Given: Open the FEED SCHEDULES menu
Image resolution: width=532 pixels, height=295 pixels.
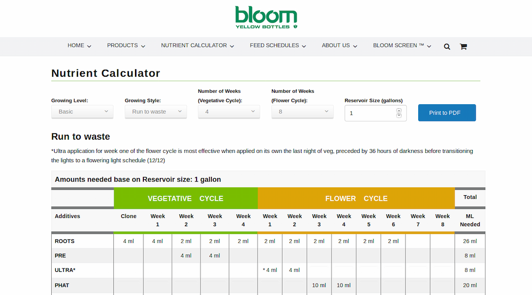Looking at the screenshot, I should (278, 46).
